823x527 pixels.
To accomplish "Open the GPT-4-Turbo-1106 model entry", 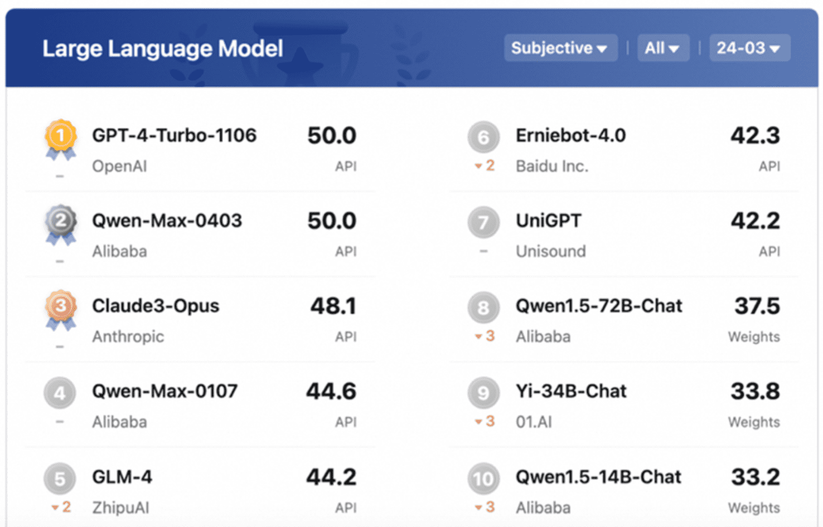I will 174,135.
